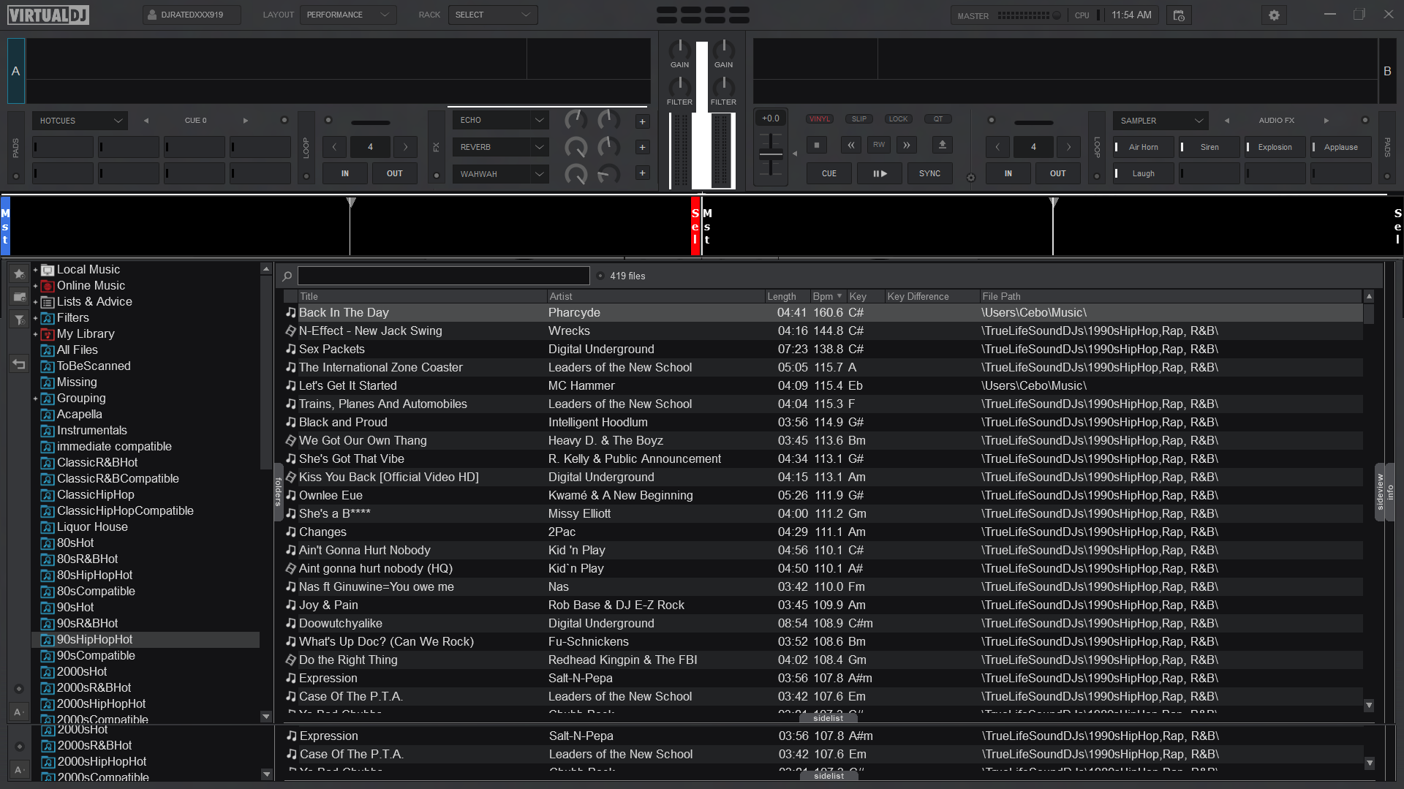Toggle loop OUT on deck A

395,173
